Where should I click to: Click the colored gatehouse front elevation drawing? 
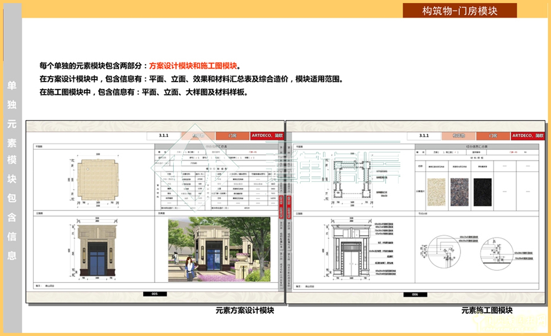(97, 251)
